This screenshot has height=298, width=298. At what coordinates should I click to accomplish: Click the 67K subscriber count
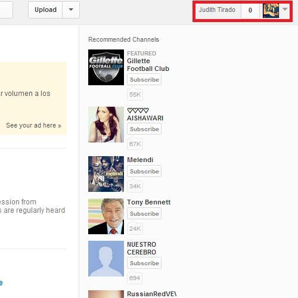point(135,144)
